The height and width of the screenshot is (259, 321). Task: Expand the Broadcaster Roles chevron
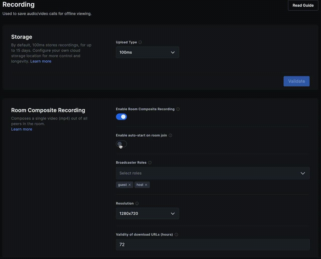[303, 173]
